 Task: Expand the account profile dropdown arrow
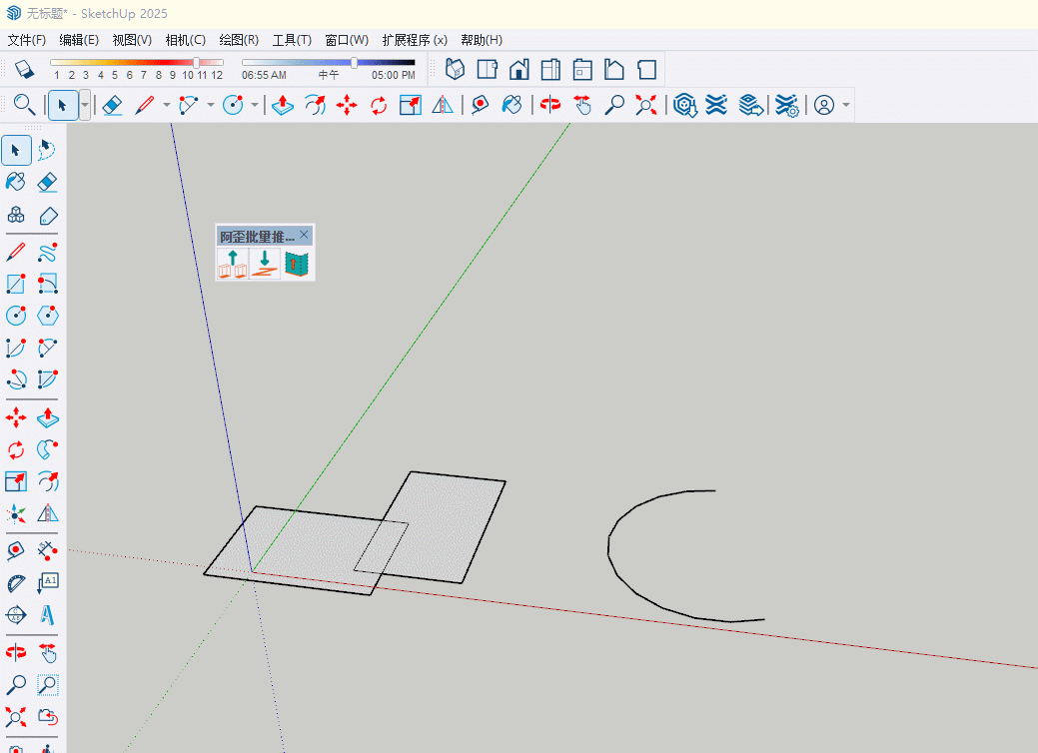846,105
